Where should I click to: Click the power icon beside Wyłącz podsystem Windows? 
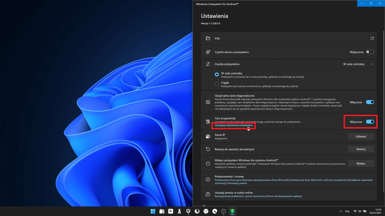[208, 163]
